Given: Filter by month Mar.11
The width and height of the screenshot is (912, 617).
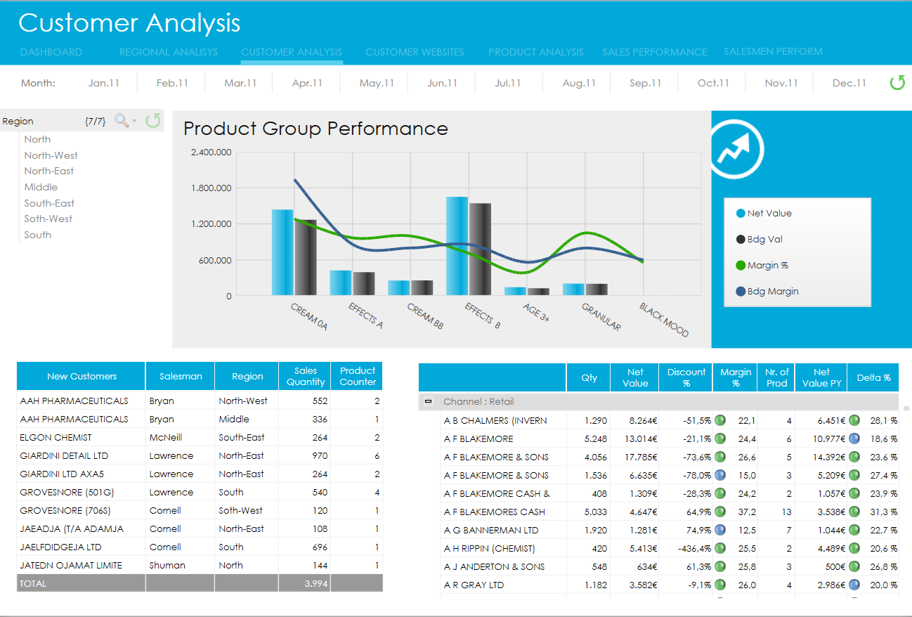Looking at the screenshot, I should [240, 83].
